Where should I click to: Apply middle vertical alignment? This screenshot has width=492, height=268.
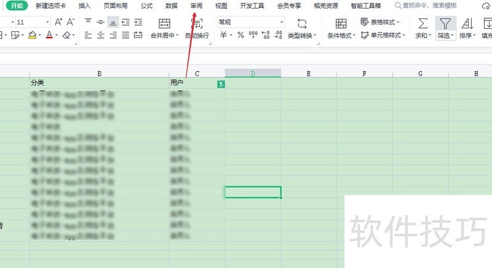101,22
